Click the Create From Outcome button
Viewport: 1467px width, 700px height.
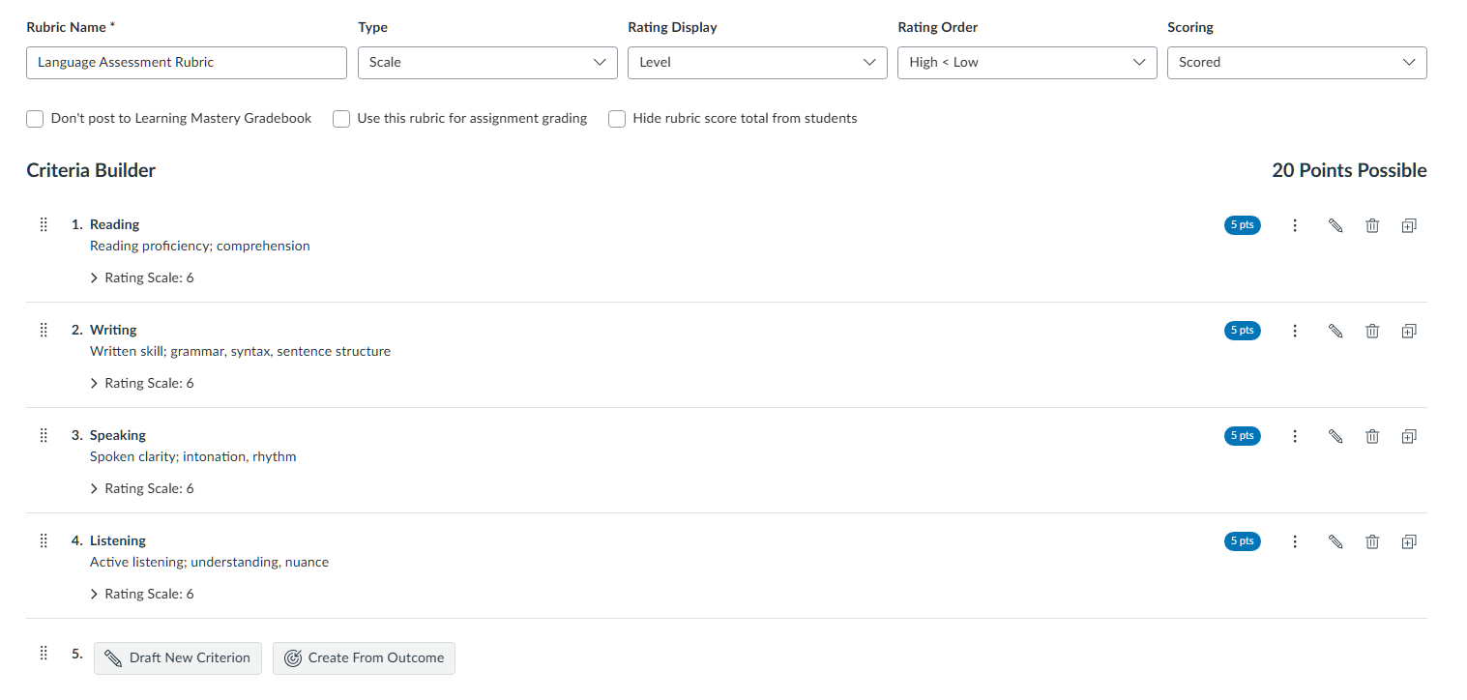click(x=364, y=657)
